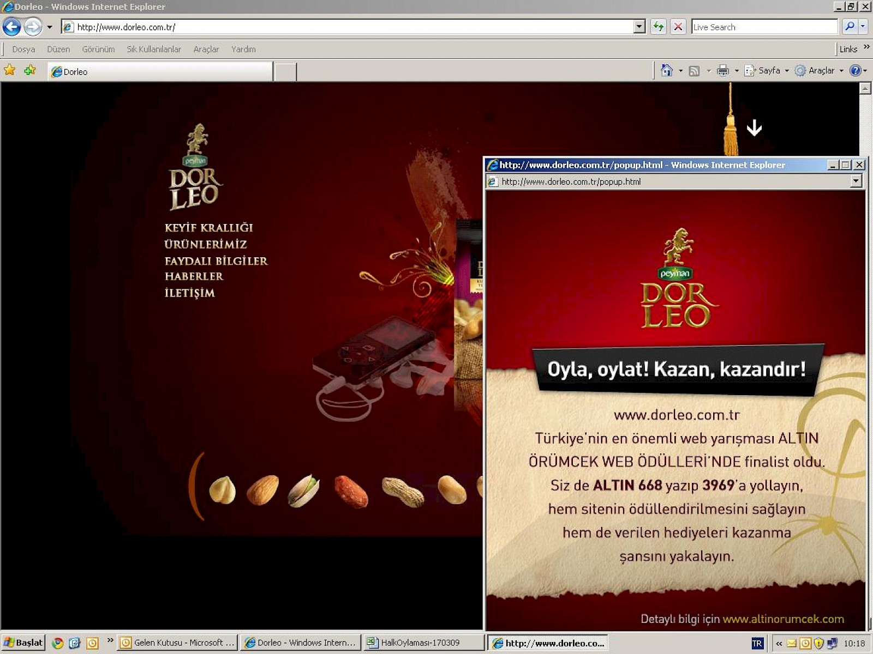Click the Live Search magnifier icon
The image size is (873, 654).
coord(849,27)
